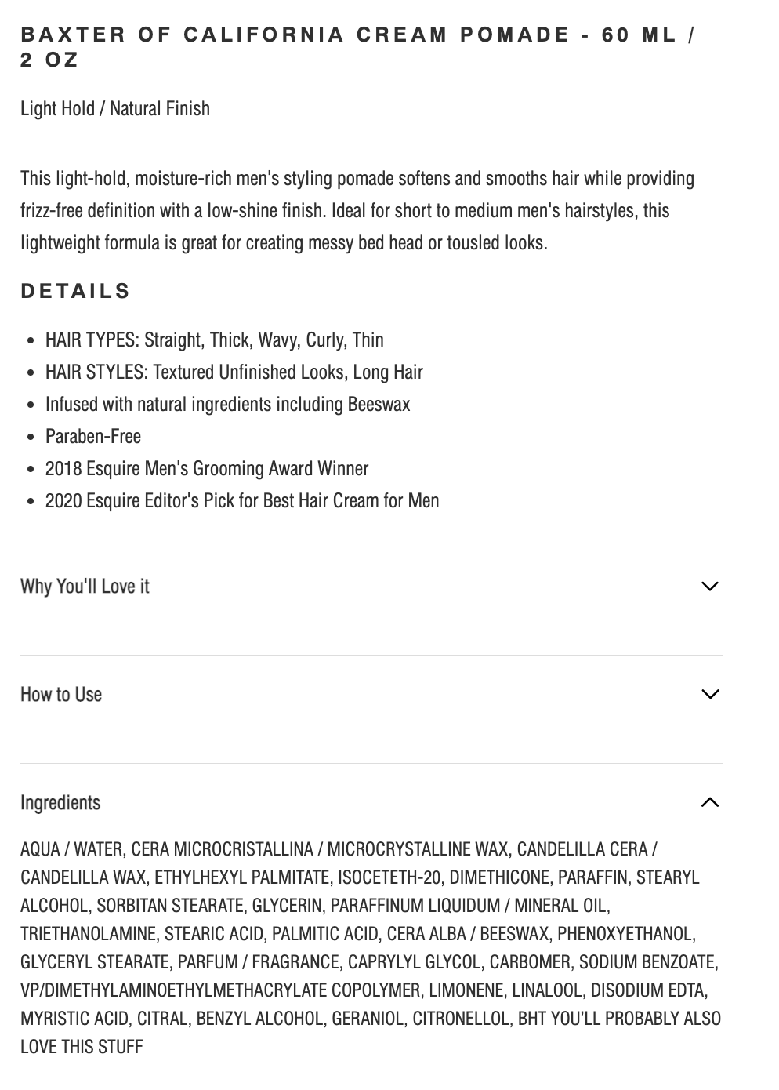Select the HAIR STYLES bullet line
Screen dimensions: 779x1090
click(x=234, y=372)
